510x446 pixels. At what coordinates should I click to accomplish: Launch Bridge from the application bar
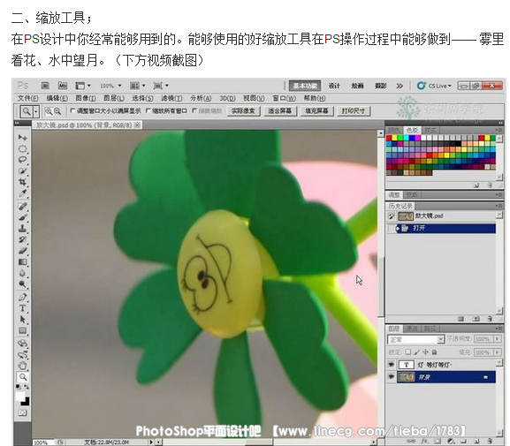(x=45, y=86)
